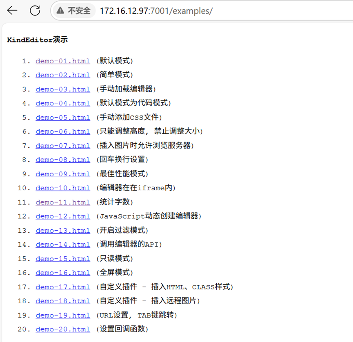The height and width of the screenshot is (342, 353).
Task: Open demo-20.html link
Action: (63, 329)
